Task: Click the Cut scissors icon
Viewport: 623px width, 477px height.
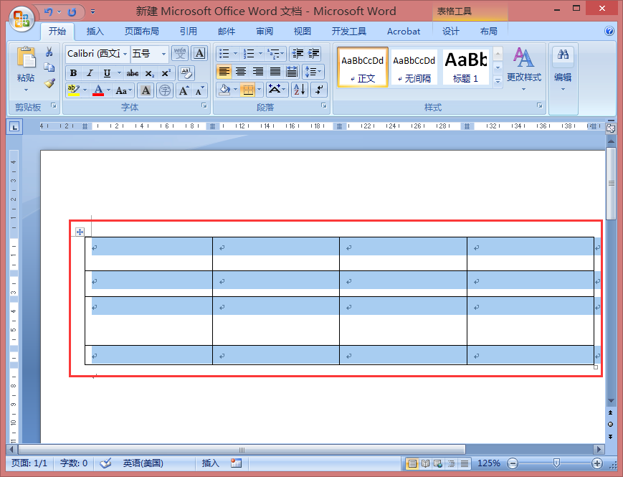Action: tap(49, 52)
